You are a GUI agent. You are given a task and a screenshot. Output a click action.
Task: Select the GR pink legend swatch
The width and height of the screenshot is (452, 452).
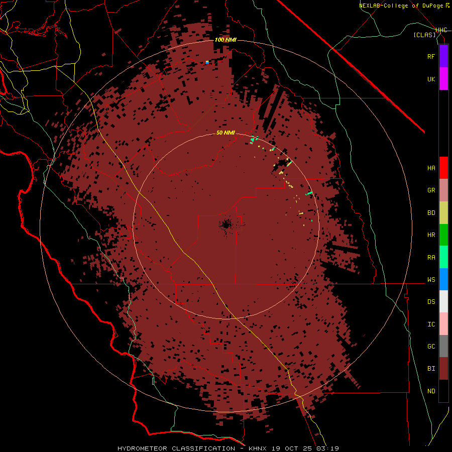[x=443, y=190]
